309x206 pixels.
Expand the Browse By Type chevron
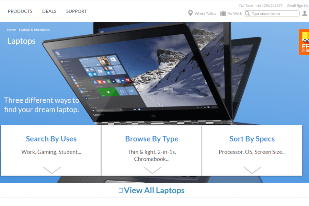[152, 170]
